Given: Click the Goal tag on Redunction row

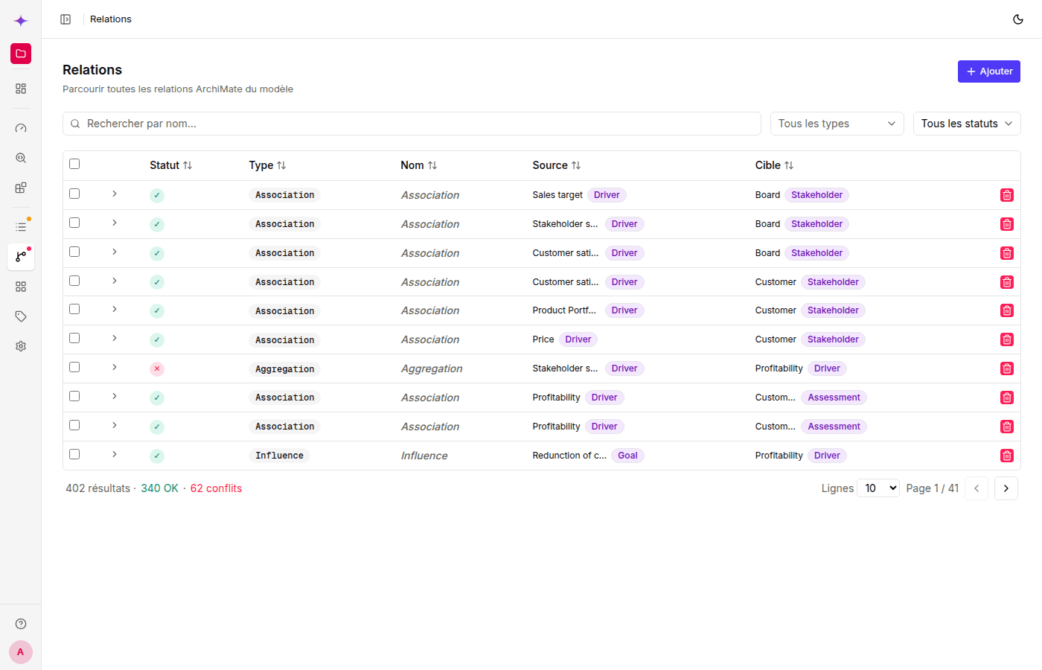Looking at the screenshot, I should (627, 456).
